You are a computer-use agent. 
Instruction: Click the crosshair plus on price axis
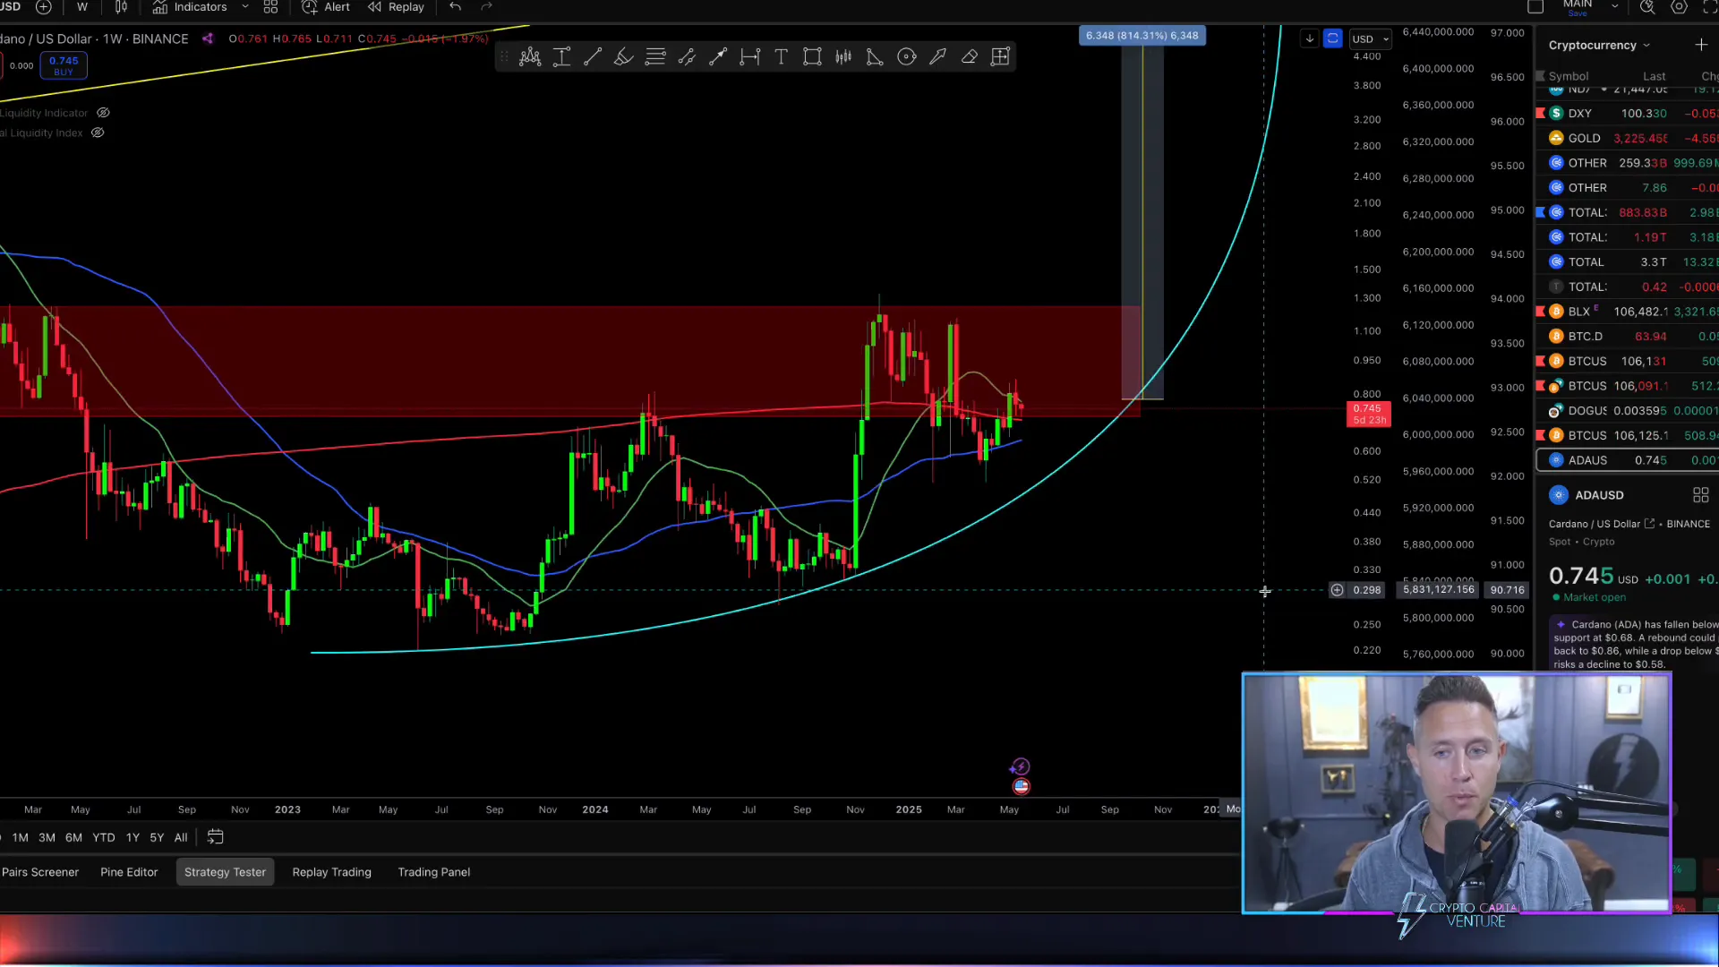coord(1337,590)
